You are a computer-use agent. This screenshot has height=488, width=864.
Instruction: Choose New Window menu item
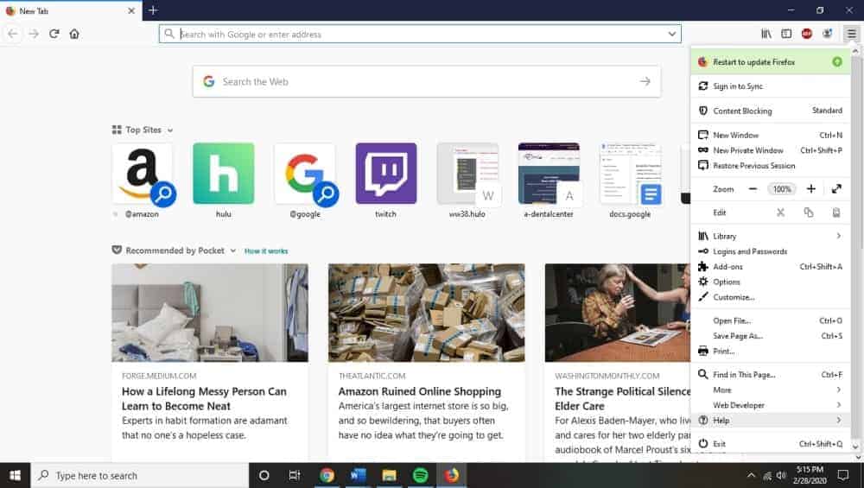click(x=771, y=135)
